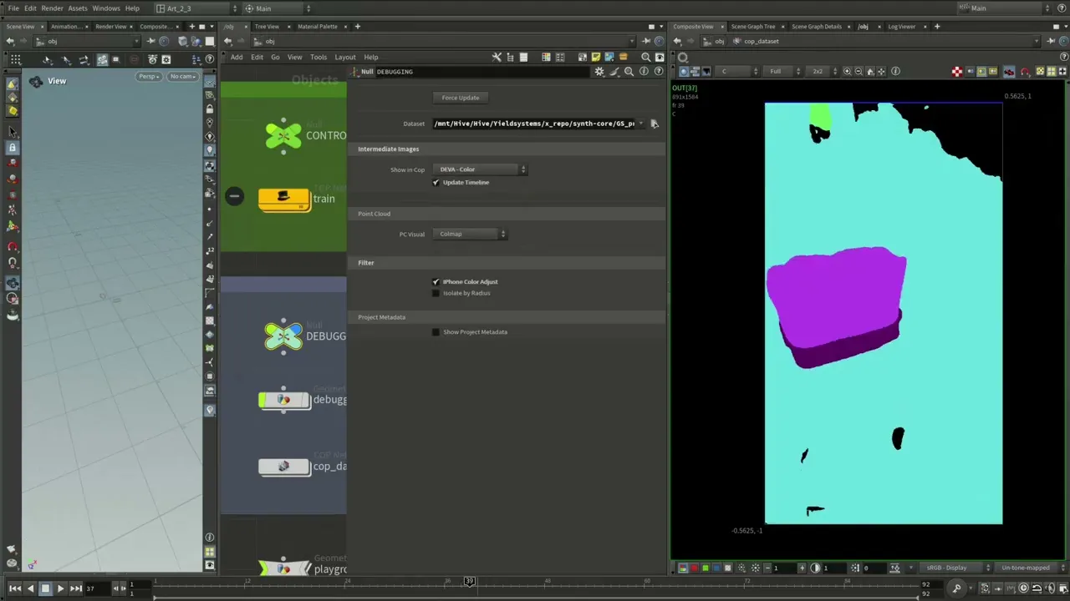Click the play backward button

30,588
